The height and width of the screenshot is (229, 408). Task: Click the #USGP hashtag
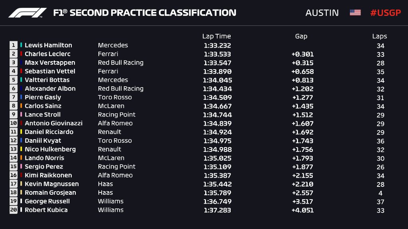[385, 13]
